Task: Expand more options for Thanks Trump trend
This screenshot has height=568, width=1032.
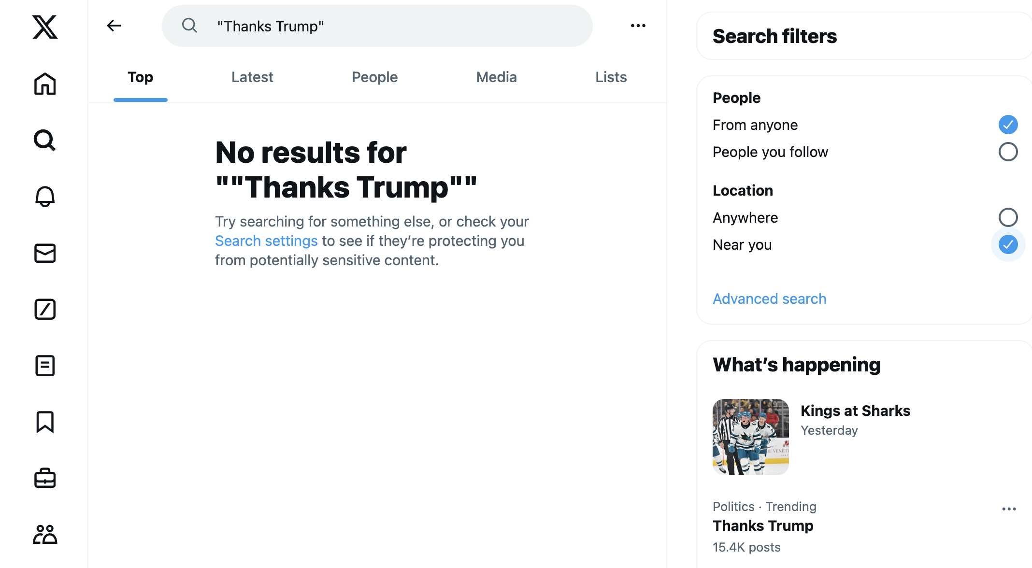Action: click(x=1009, y=509)
